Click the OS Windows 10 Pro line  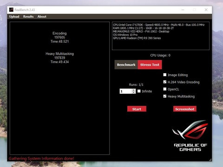pos(125,35)
